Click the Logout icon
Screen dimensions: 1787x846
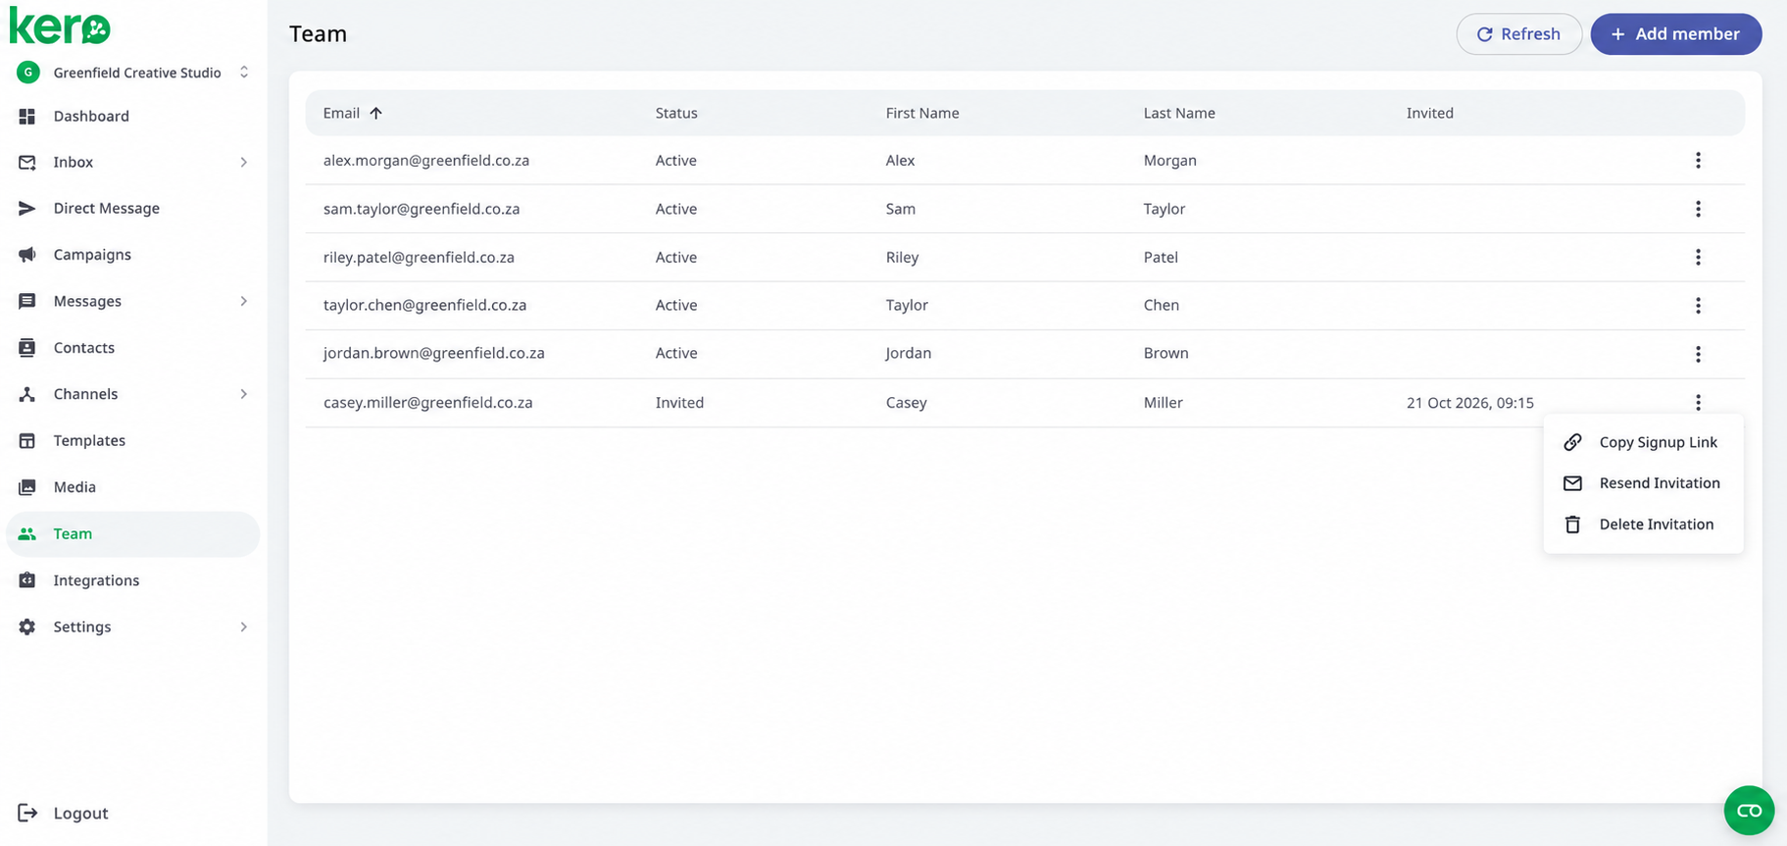[x=27, y=813]
